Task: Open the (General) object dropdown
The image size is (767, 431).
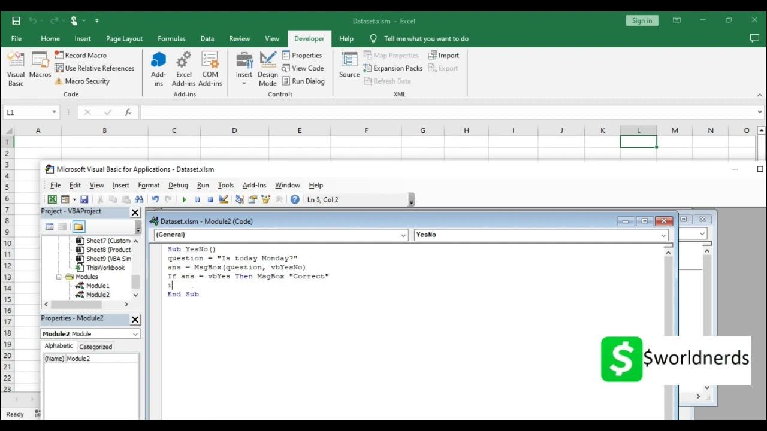Action: pos(403,235)
